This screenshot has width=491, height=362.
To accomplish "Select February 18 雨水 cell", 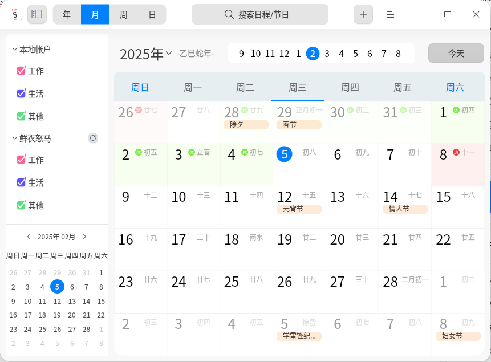I will point(246,250).
